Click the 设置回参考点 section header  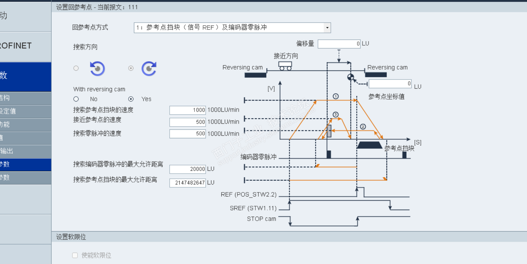pyautogui.click(x=289, y=7)
